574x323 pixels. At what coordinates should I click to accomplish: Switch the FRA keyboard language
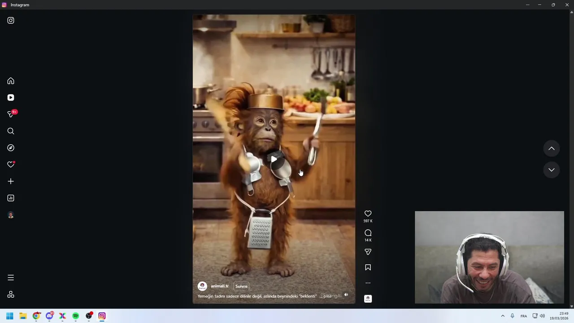point(524,316)
